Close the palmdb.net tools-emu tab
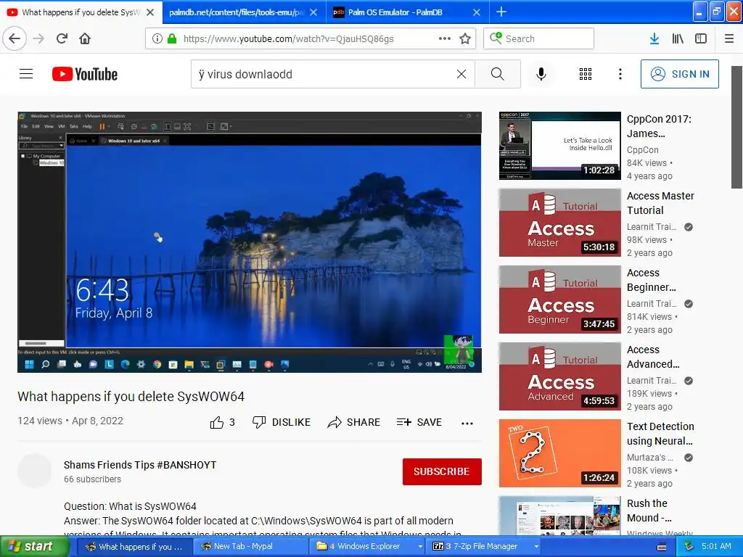 coord(313,12)
